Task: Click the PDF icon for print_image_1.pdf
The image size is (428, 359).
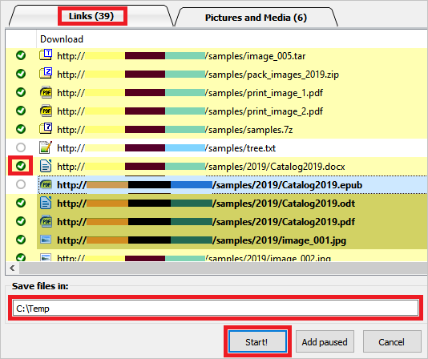Action: tap(46, 92)
